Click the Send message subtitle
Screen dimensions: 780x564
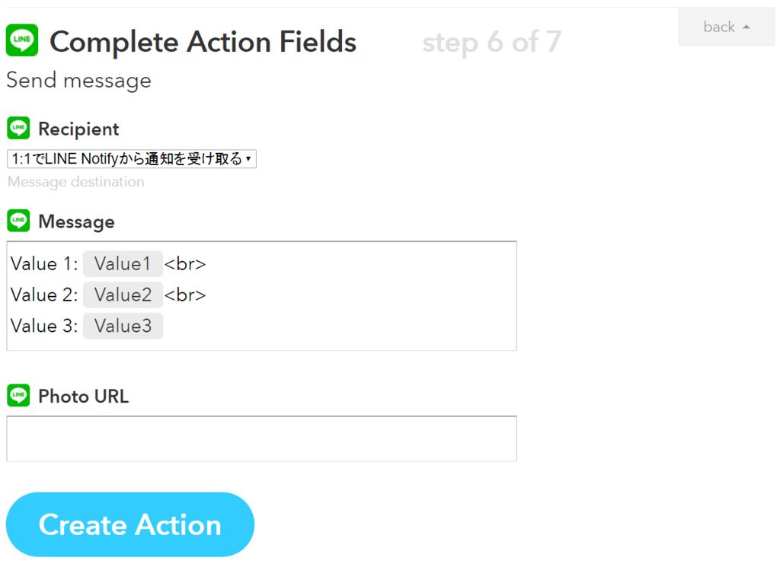pos(78,80)
